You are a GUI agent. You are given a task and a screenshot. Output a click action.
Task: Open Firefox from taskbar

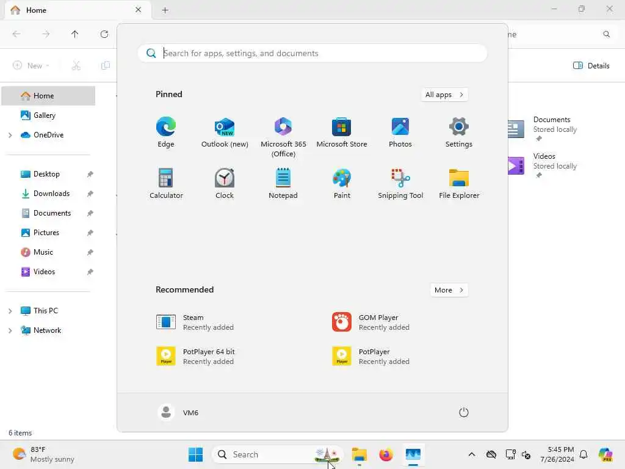386,454
